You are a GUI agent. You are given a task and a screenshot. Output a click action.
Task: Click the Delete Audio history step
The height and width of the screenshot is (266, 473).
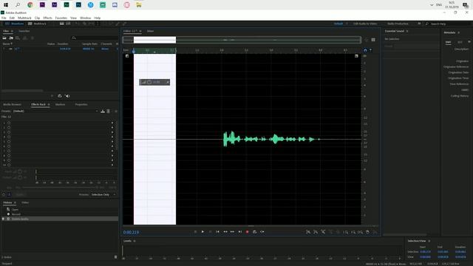pyautogui.click(x=60, y=219)
